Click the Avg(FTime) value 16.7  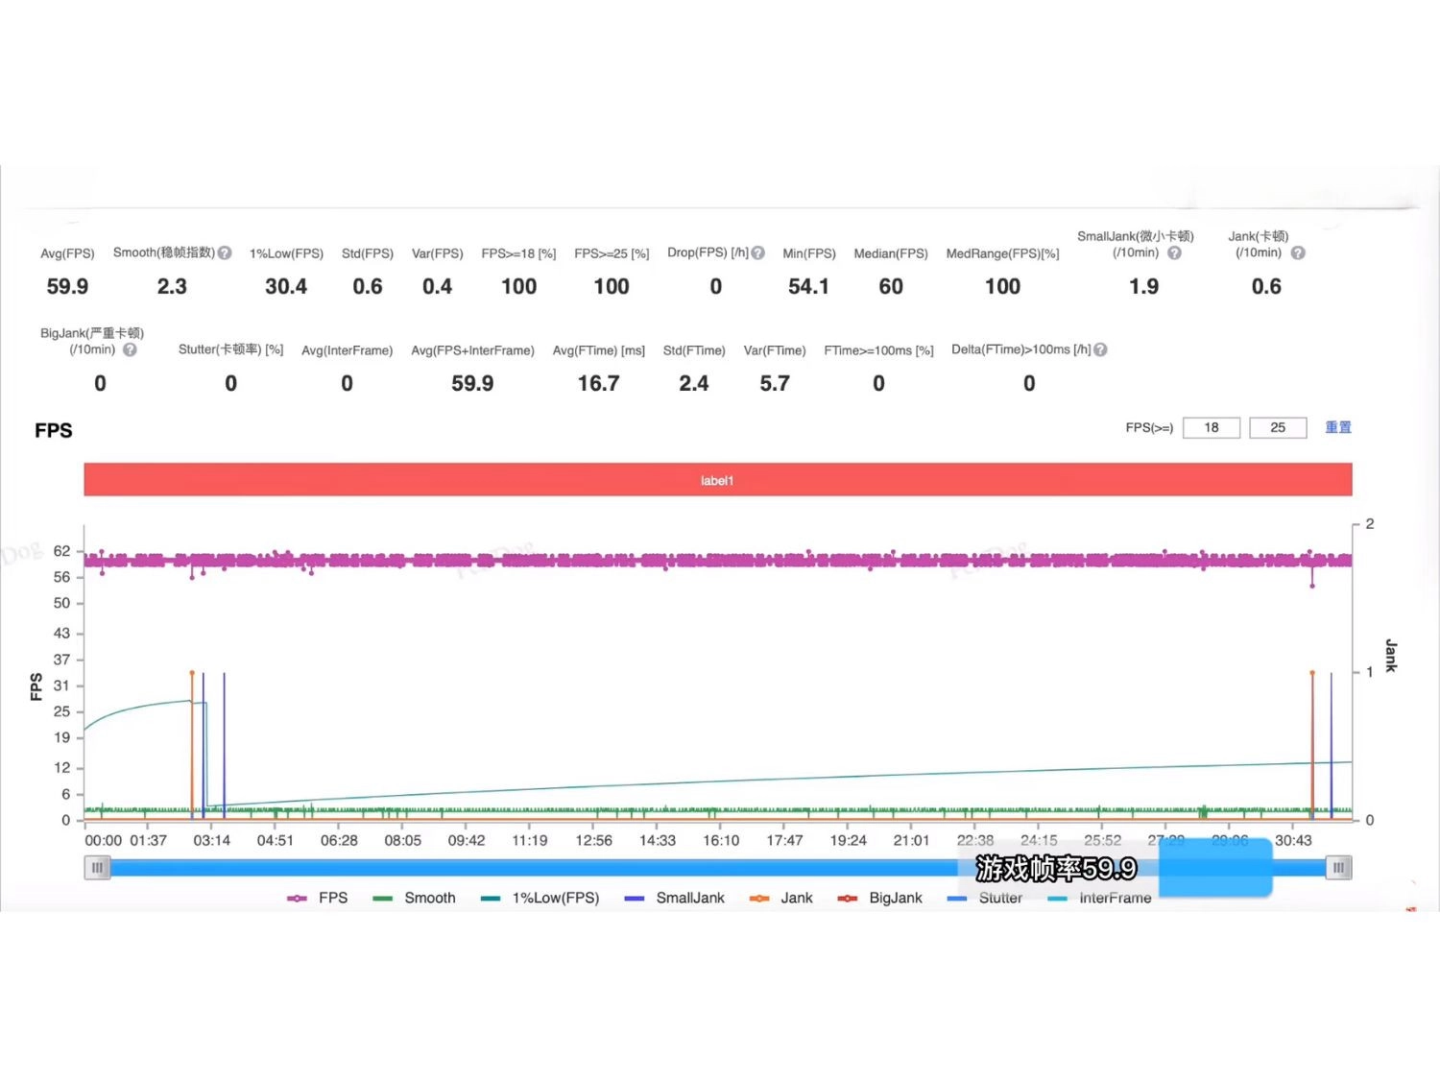(598, 384)
